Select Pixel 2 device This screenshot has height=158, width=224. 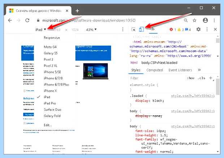48,59
